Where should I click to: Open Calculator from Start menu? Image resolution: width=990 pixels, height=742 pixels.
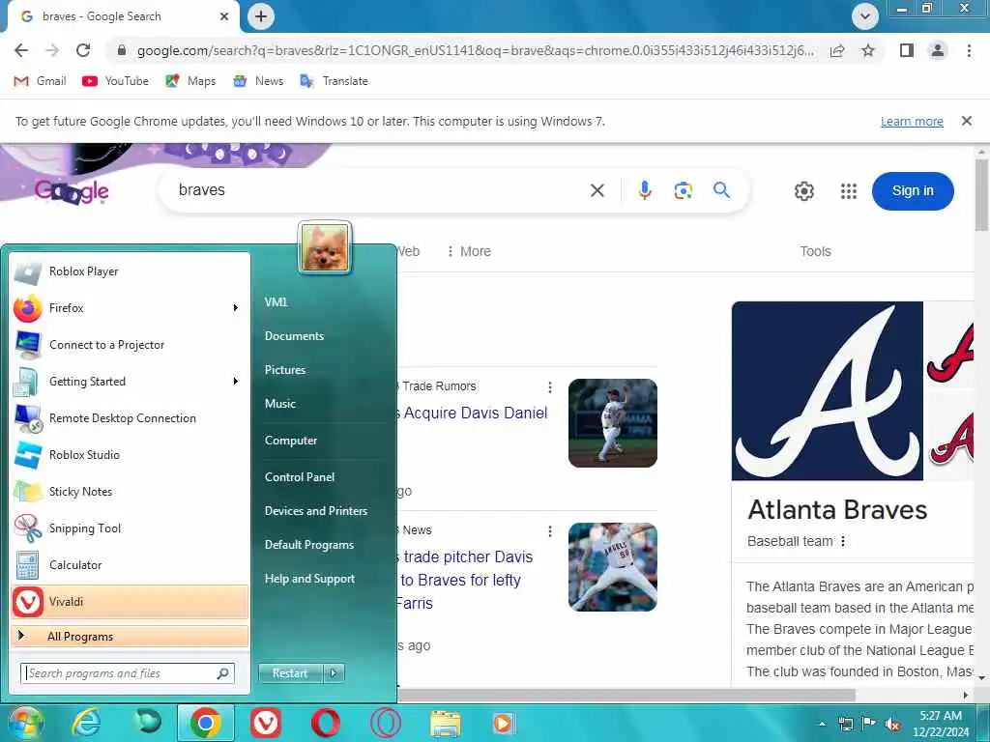click(130, 564)
